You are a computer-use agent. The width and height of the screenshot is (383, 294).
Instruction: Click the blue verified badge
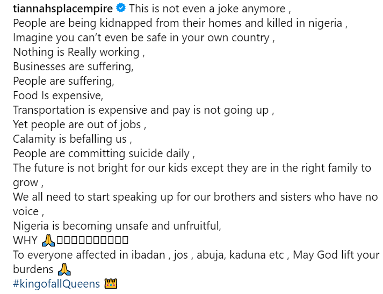[121, 9]
